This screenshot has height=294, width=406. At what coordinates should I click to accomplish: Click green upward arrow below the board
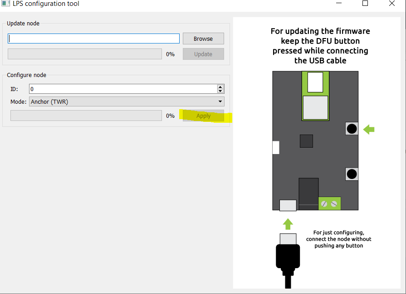pos(288,224)
